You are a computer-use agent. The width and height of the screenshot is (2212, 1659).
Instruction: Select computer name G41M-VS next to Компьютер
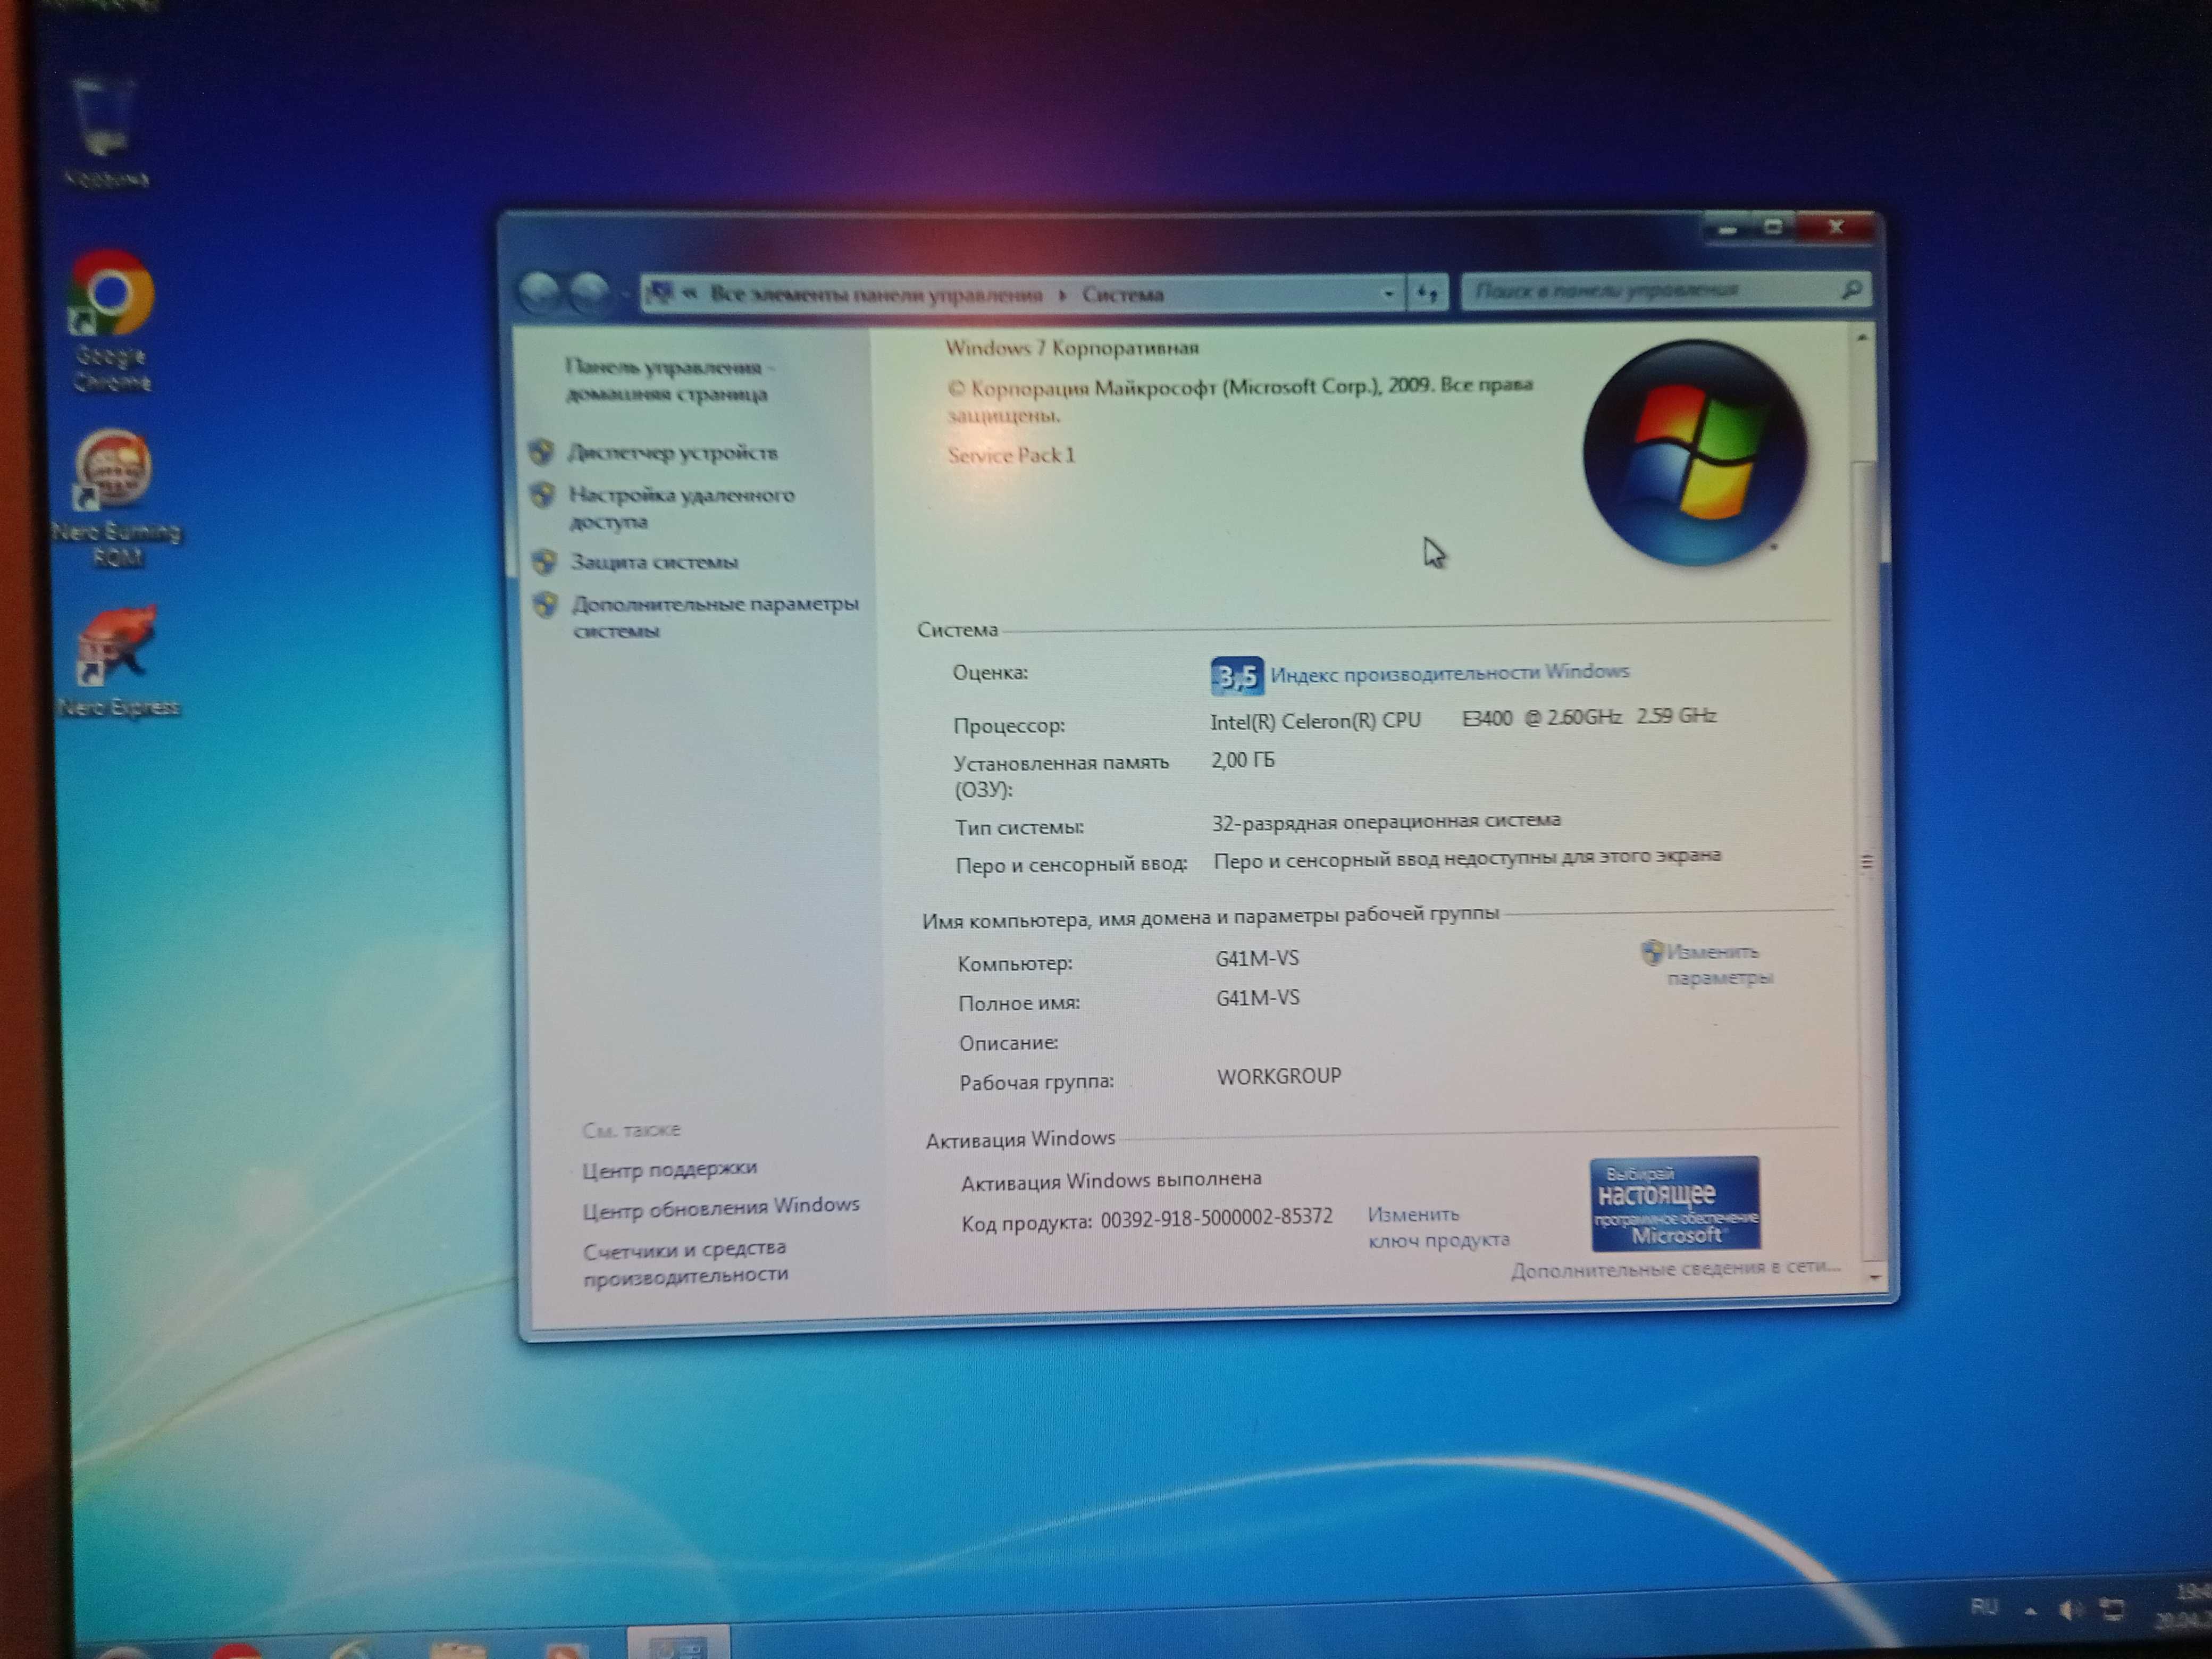[x=1257, y=958]
